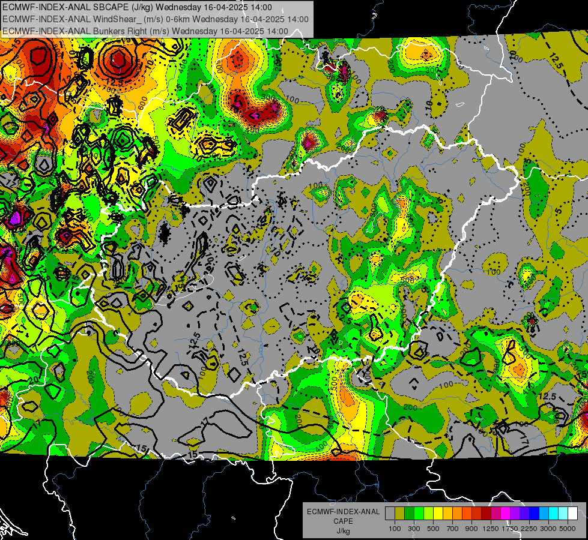This screenshot has width=588, height=540.
Task: Click the 1750 tick value in legend
Action: (x=510, y=529)
